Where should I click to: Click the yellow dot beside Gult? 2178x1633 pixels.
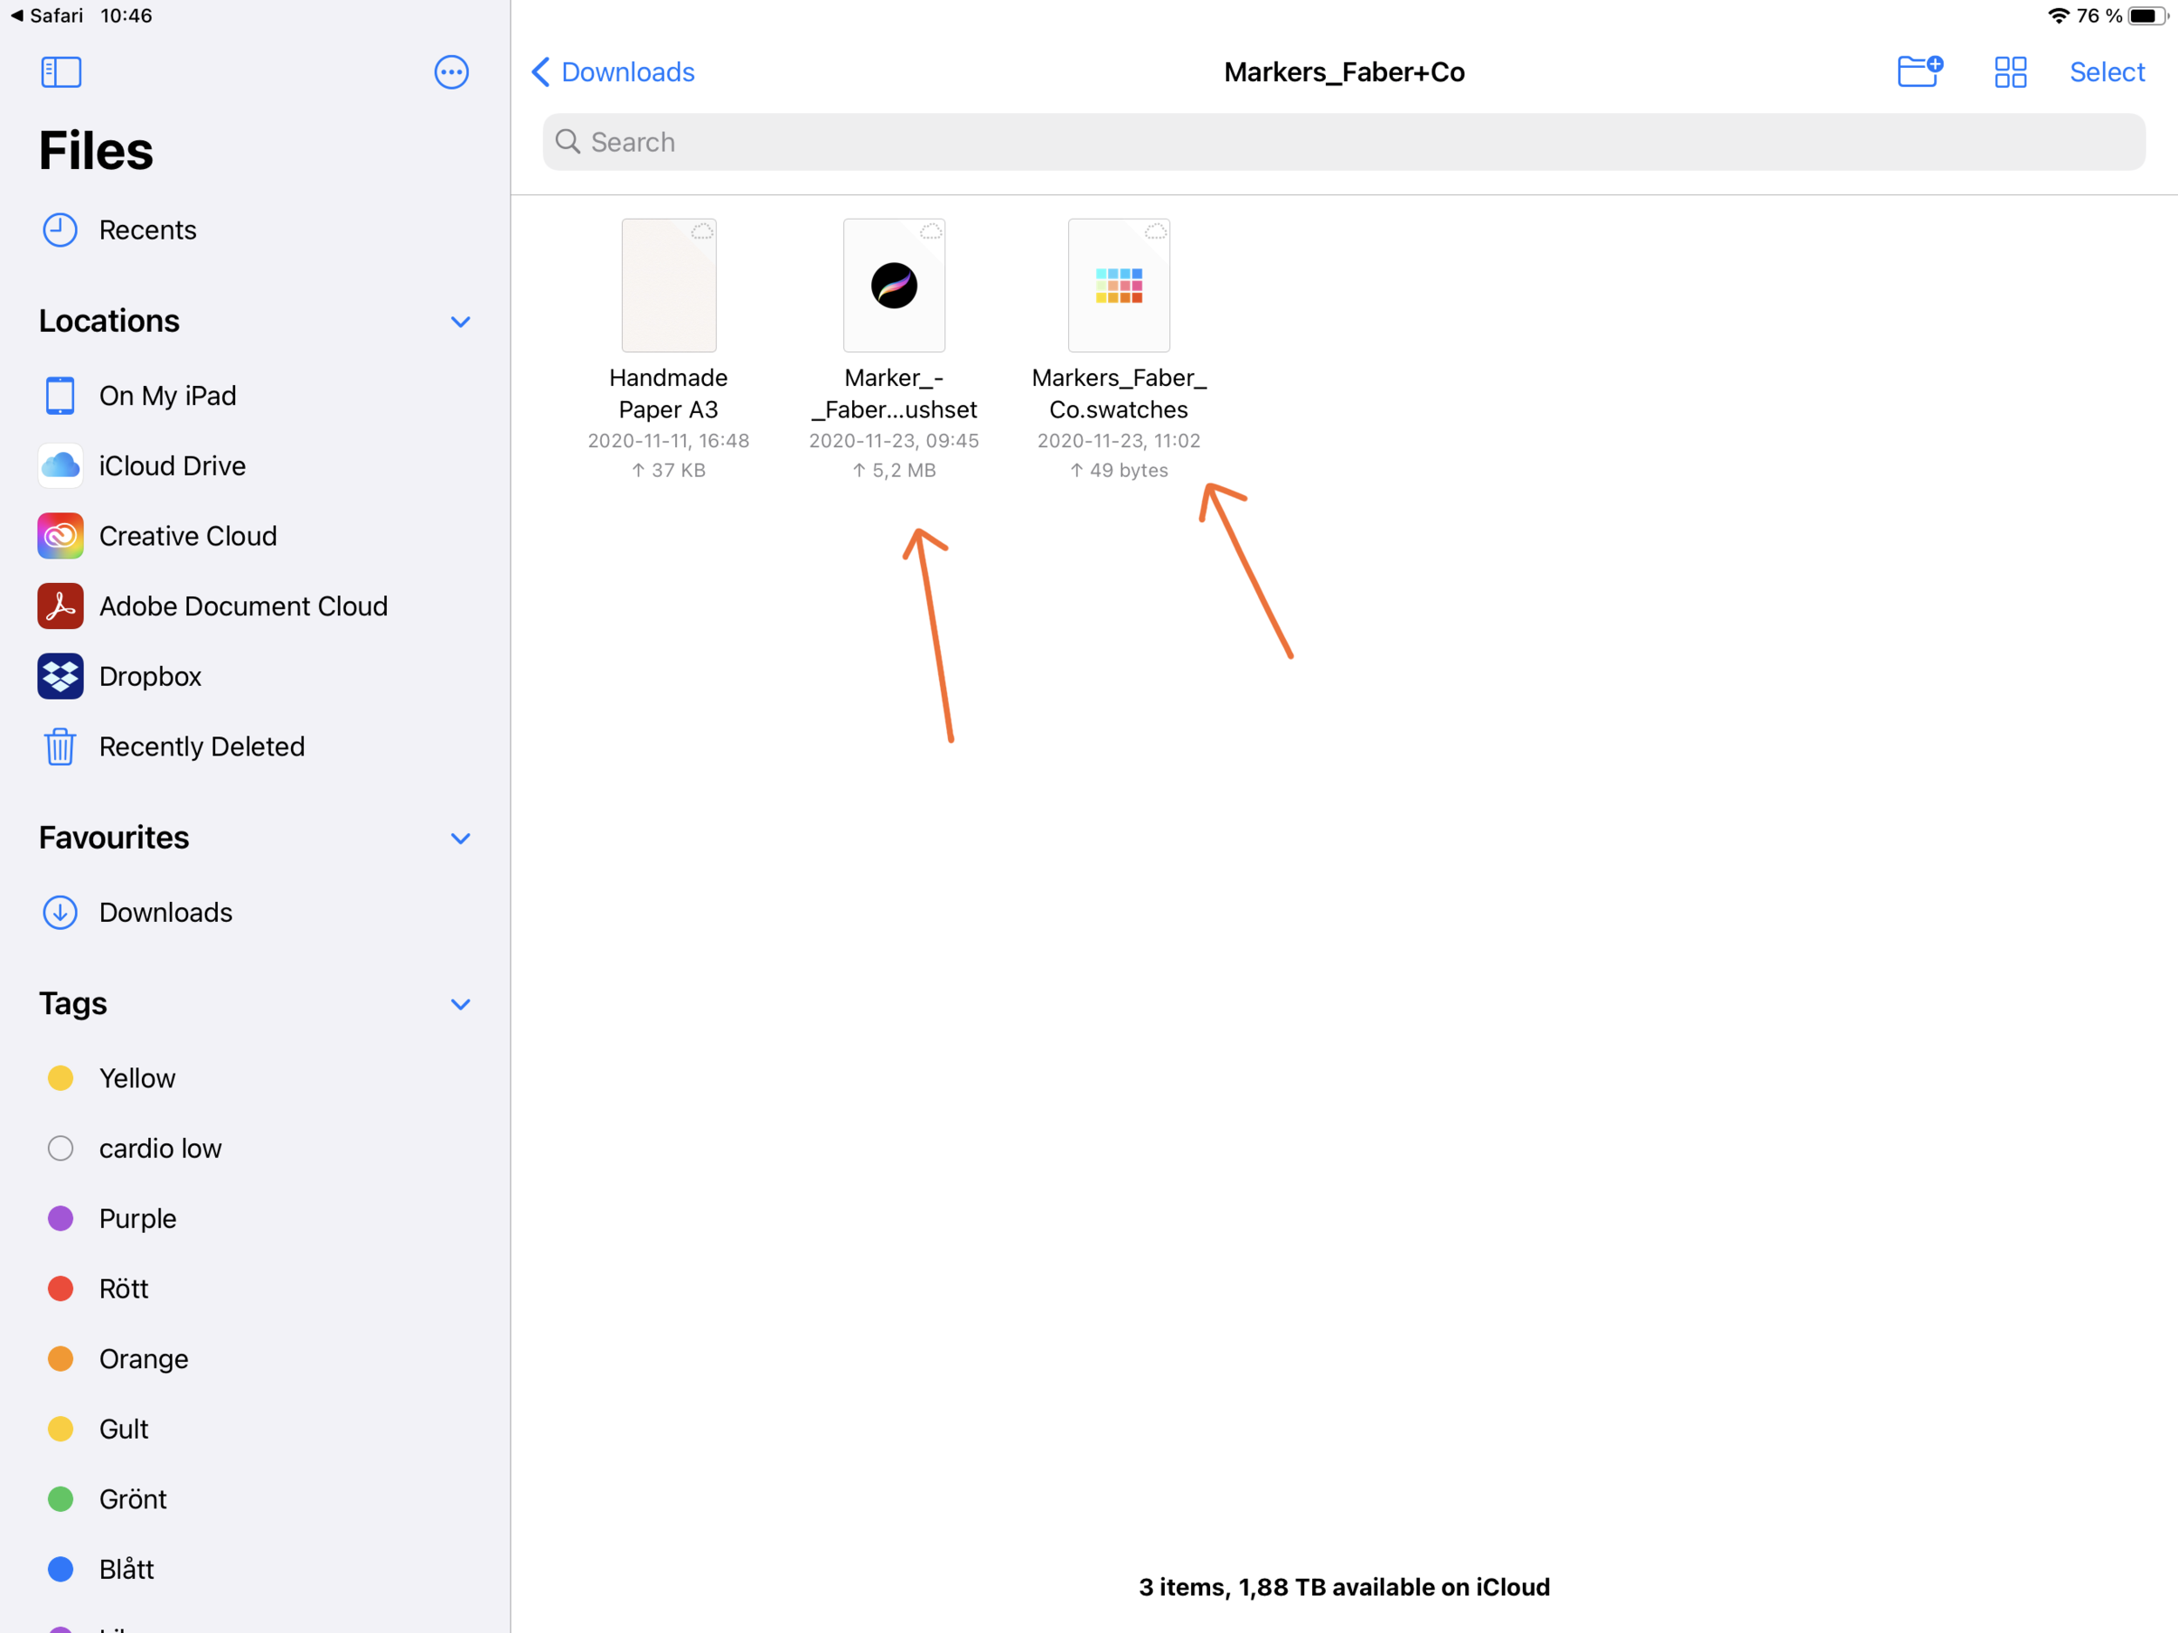pos(60,1429)
